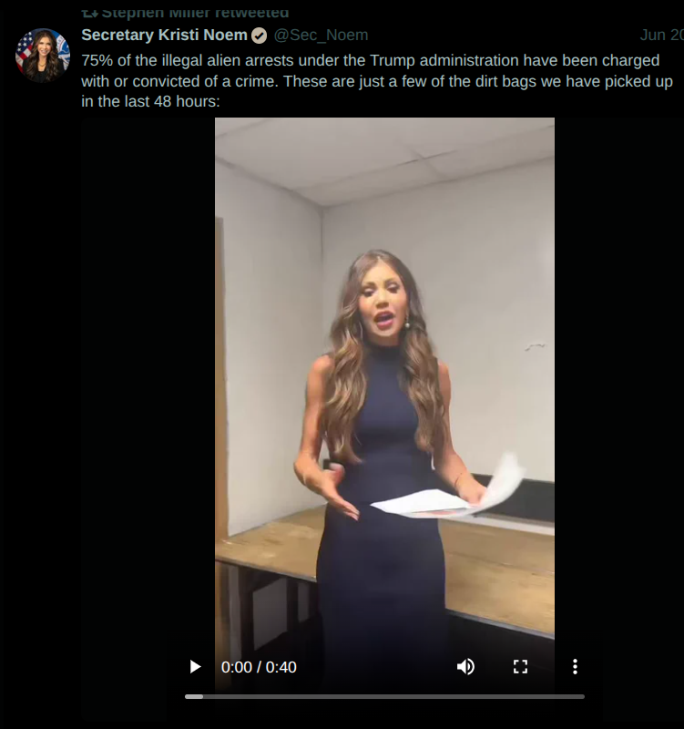Click the 'Secretary Kristi Noem' display name

pos(164,35)
